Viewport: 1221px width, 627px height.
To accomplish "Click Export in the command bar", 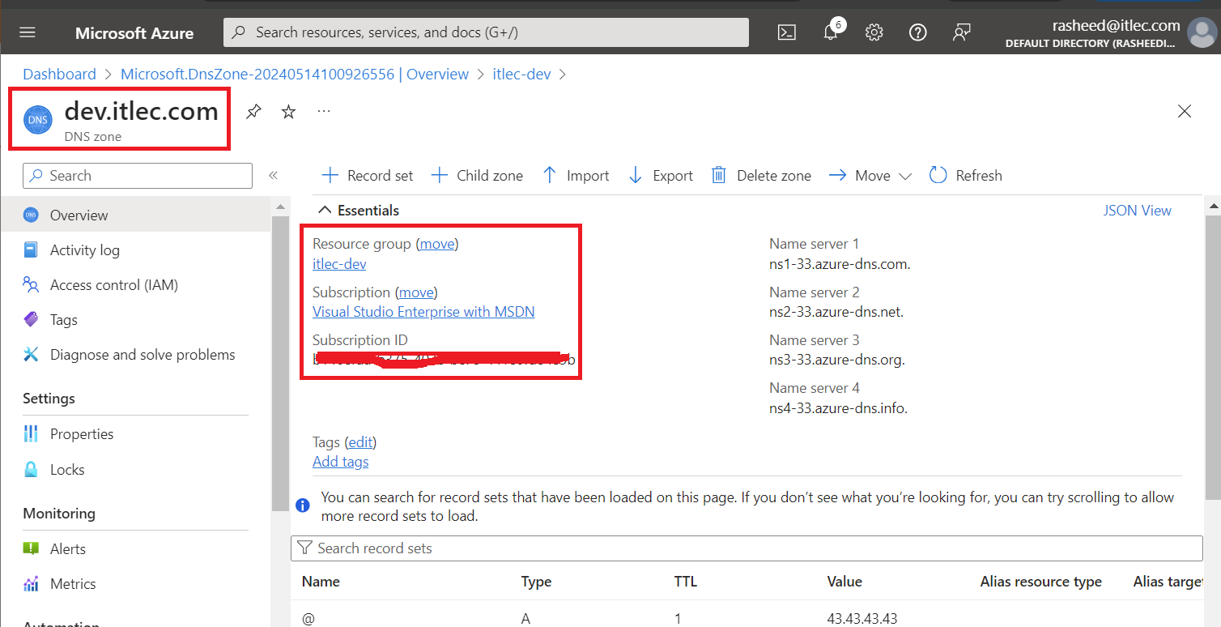I will 661,176.
